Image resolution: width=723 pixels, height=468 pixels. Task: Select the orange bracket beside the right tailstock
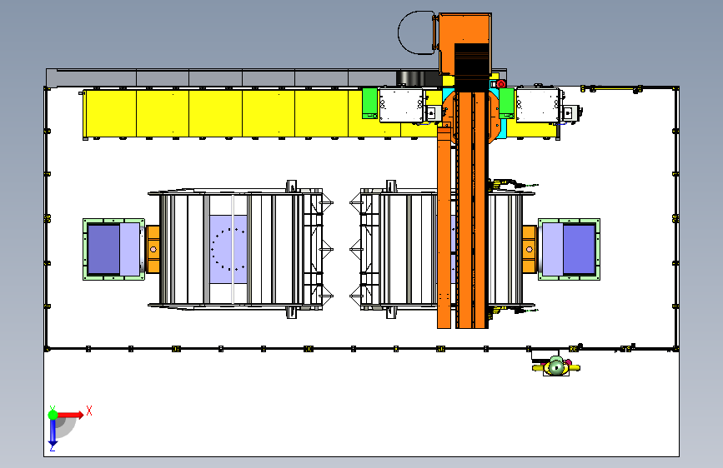point(530,249)
